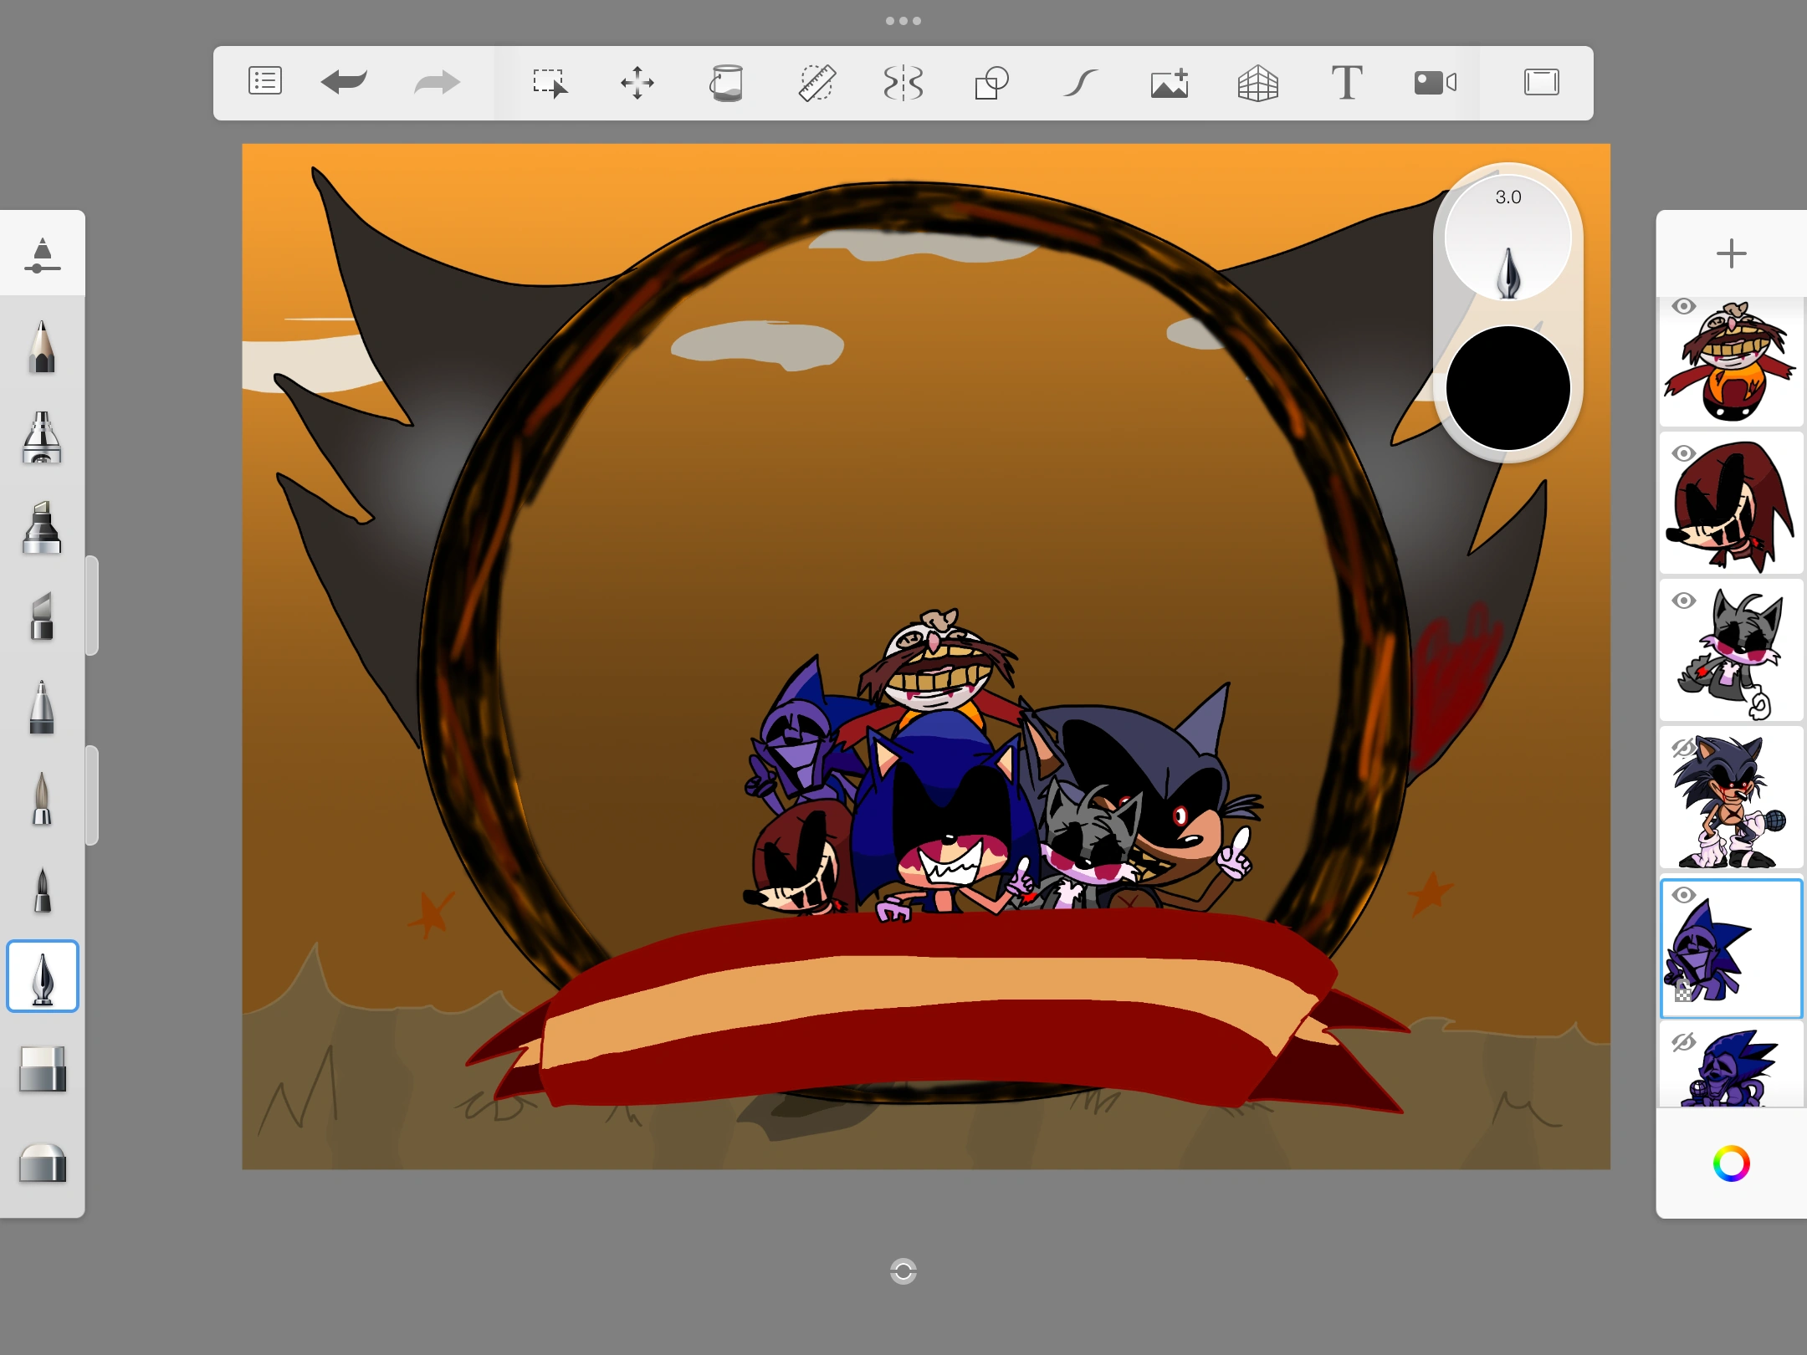Viewport: 1807px width, 1355px height.
Task: Open the Perspective Guides tool
Action: point(1258,83)
